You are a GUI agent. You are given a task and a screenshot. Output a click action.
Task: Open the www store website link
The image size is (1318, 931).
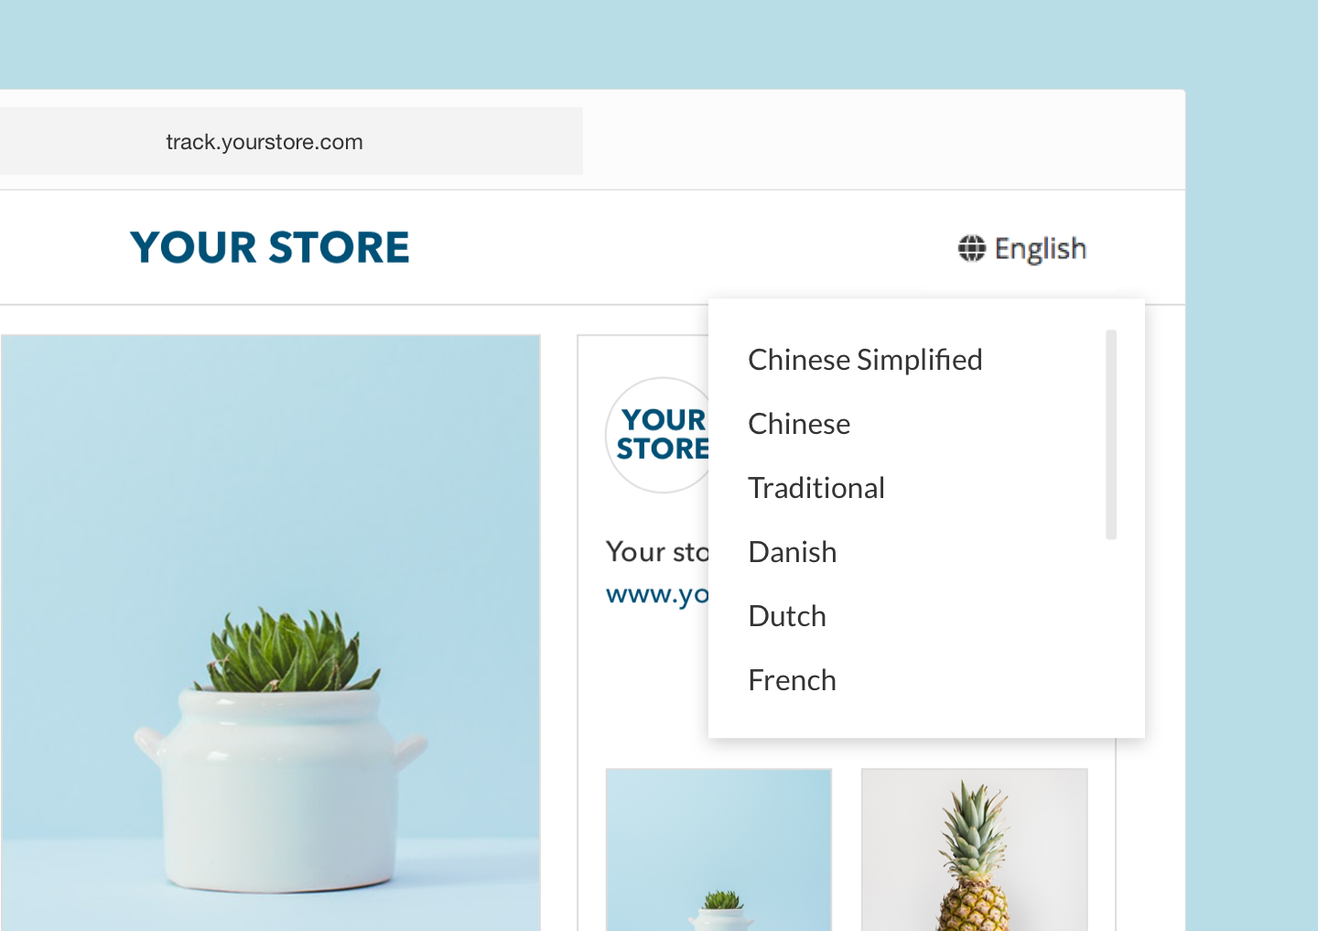coord(657,594)
